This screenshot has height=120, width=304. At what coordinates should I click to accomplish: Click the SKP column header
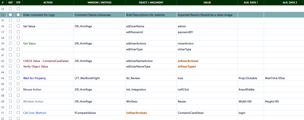[x=10, y=2]
